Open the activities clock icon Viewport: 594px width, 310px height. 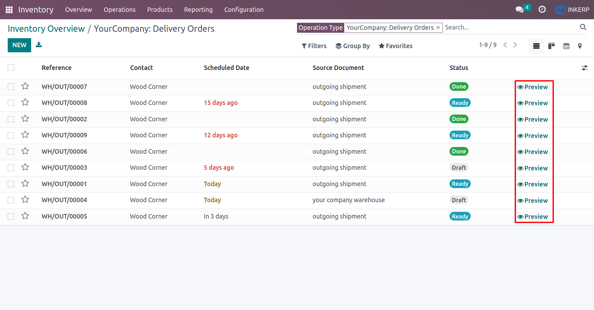(x=542, y=9)
